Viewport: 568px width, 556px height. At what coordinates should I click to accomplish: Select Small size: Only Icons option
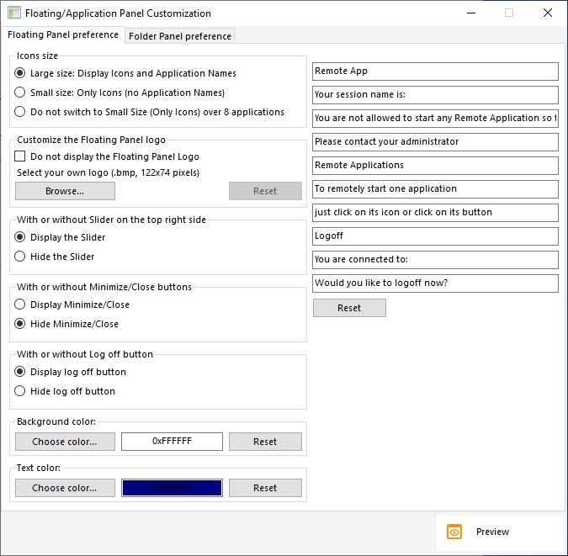[20, 93]
